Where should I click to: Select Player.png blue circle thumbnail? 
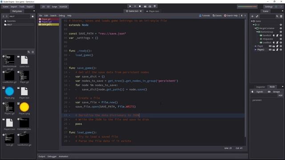9,92
